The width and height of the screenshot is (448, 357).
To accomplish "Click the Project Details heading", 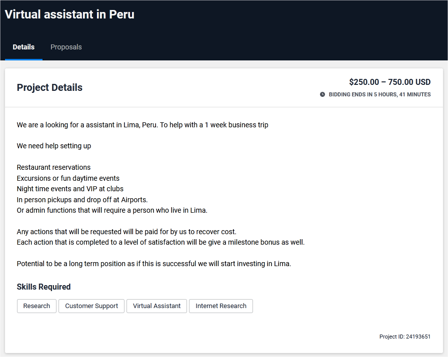I will pos(49,87).
